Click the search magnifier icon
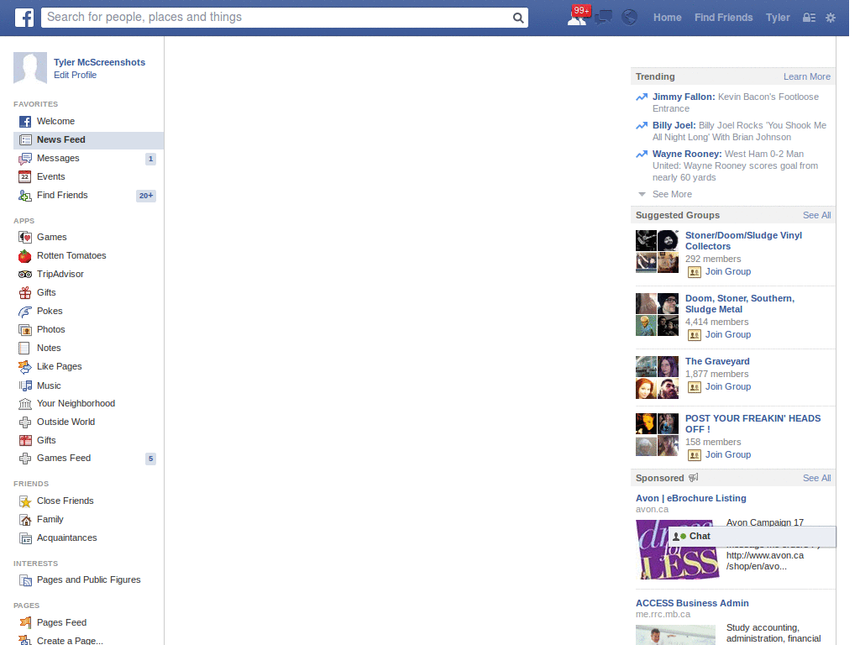 [517, 18]
